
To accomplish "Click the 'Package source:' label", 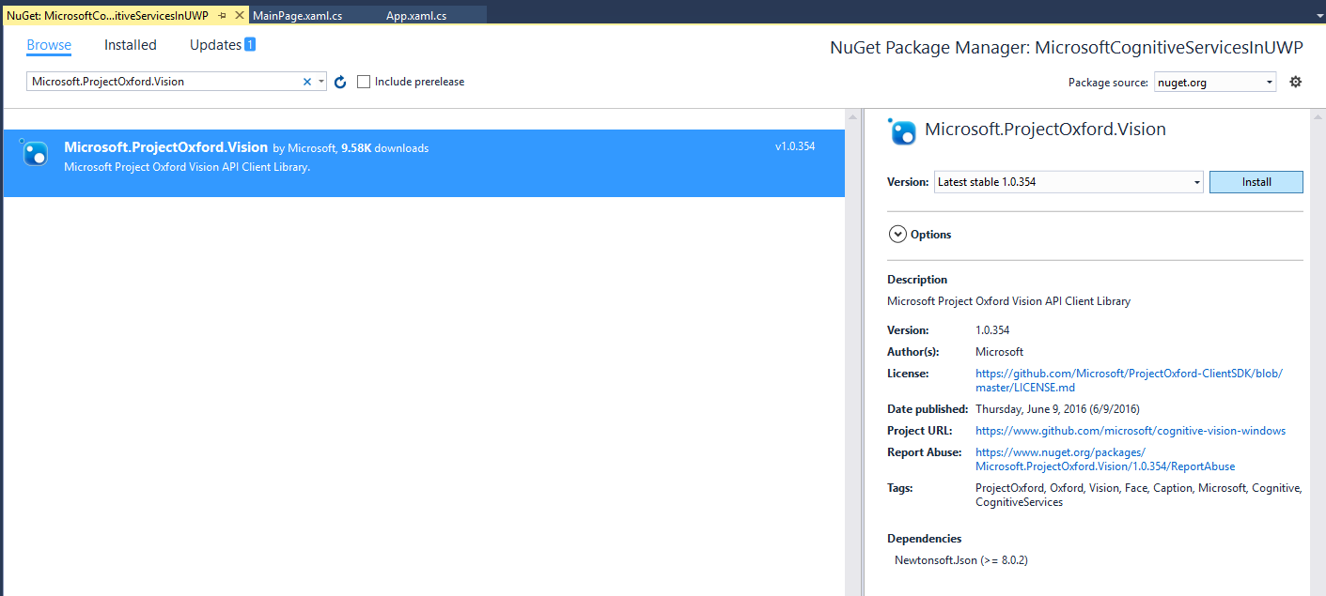I will tap(1108, 83).
